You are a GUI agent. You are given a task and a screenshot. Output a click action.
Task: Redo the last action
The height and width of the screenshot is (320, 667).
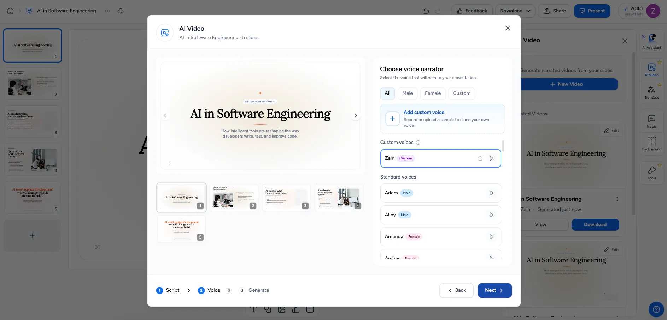[438, 11]
